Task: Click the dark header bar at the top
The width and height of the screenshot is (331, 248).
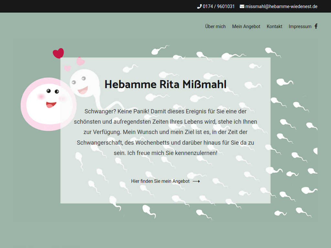Action: coord(97,6)
